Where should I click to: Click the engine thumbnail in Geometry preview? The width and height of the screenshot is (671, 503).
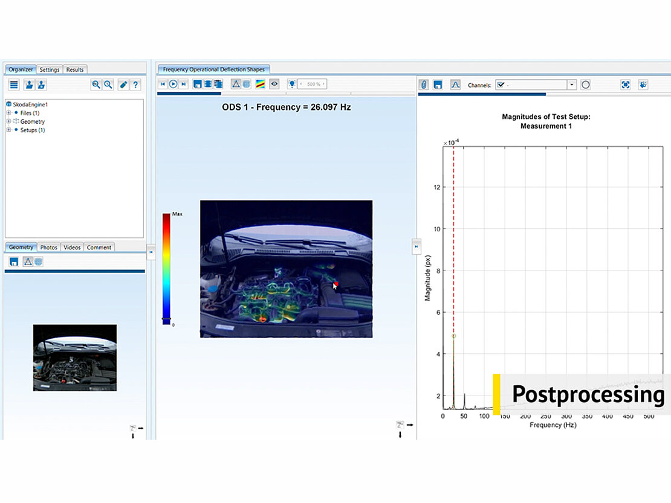[75, 357]
